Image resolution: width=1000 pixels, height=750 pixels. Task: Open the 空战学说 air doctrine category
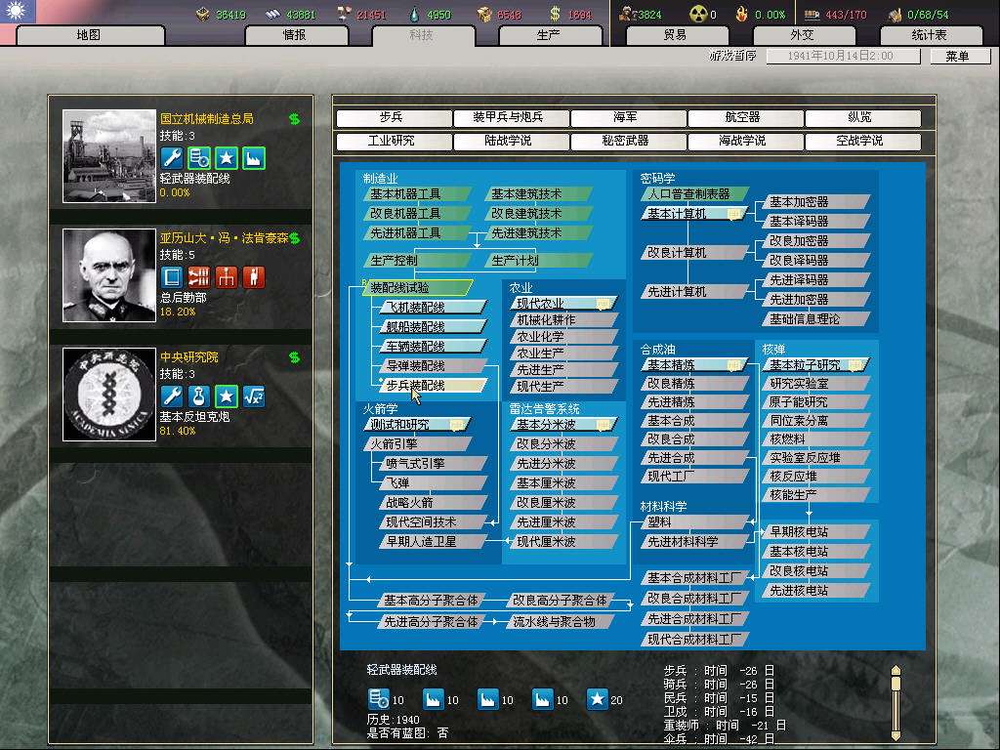pyautogui.click(x=863, y=141)
